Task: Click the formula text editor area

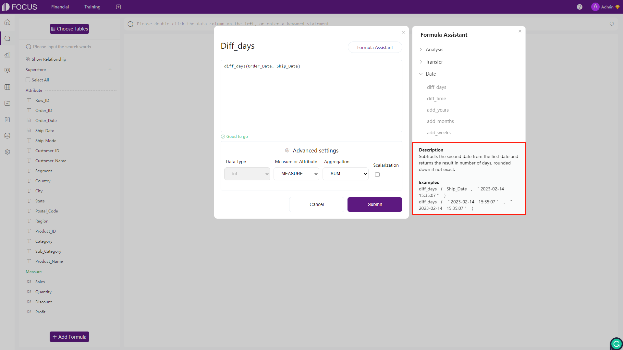Action: point(311,96)
